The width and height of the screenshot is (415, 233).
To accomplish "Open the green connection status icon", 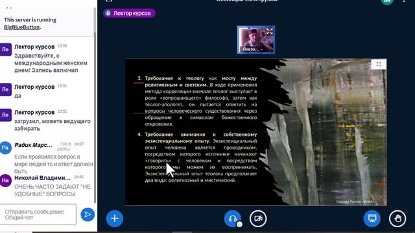I will (387, 1).
